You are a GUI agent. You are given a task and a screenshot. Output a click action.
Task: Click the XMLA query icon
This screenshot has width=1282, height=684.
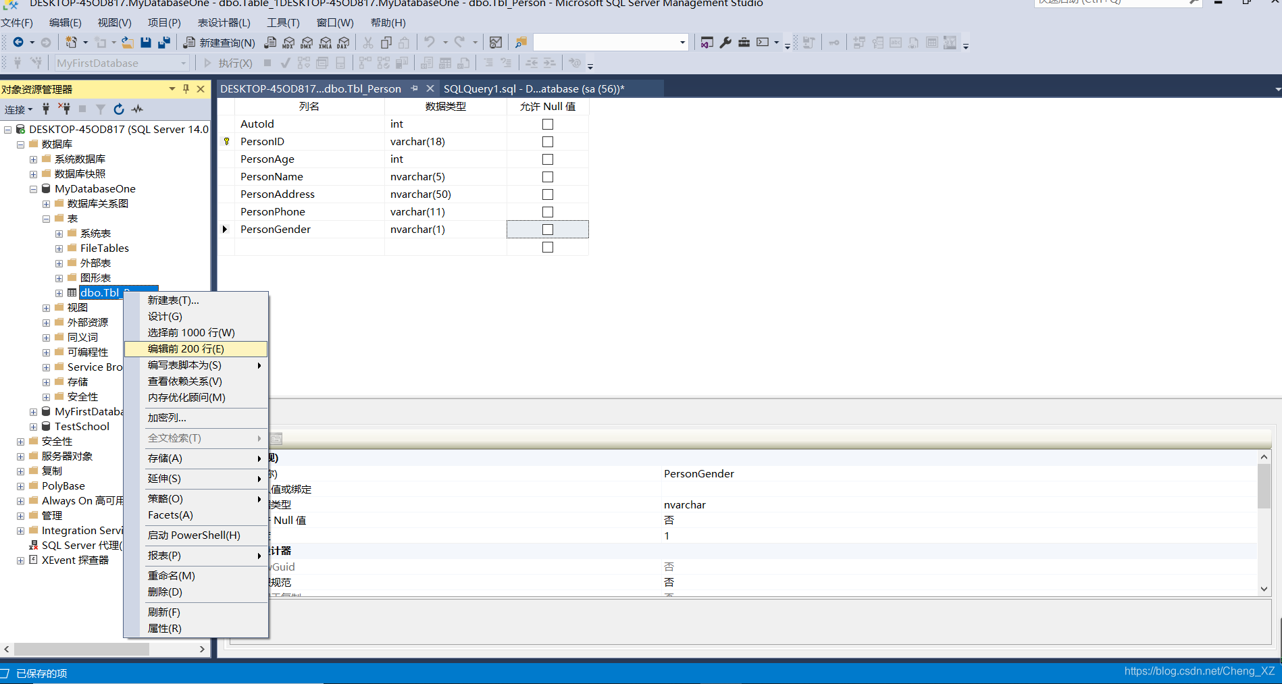click(x=325, y=43)
